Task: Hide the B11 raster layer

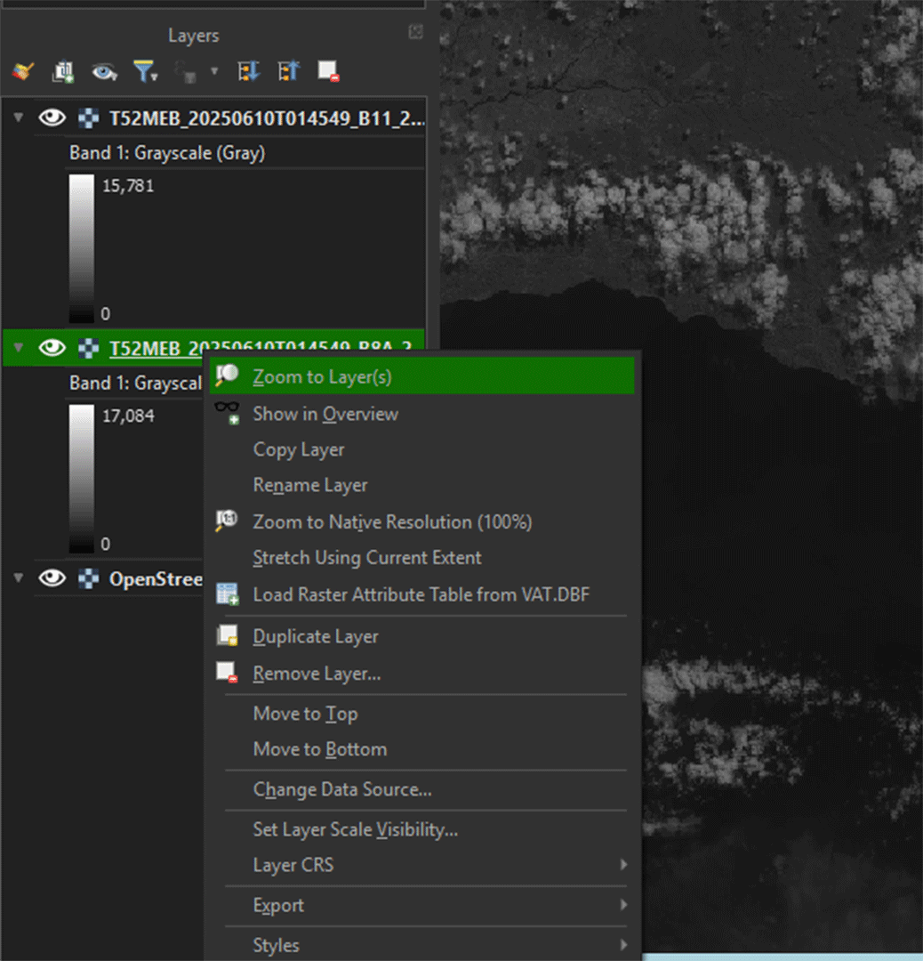Action: (52, 117)
